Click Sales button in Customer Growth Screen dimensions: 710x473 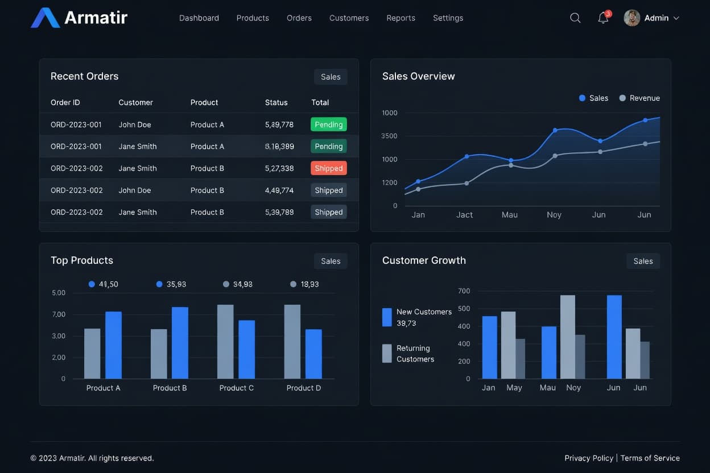(x=643, y=261)
